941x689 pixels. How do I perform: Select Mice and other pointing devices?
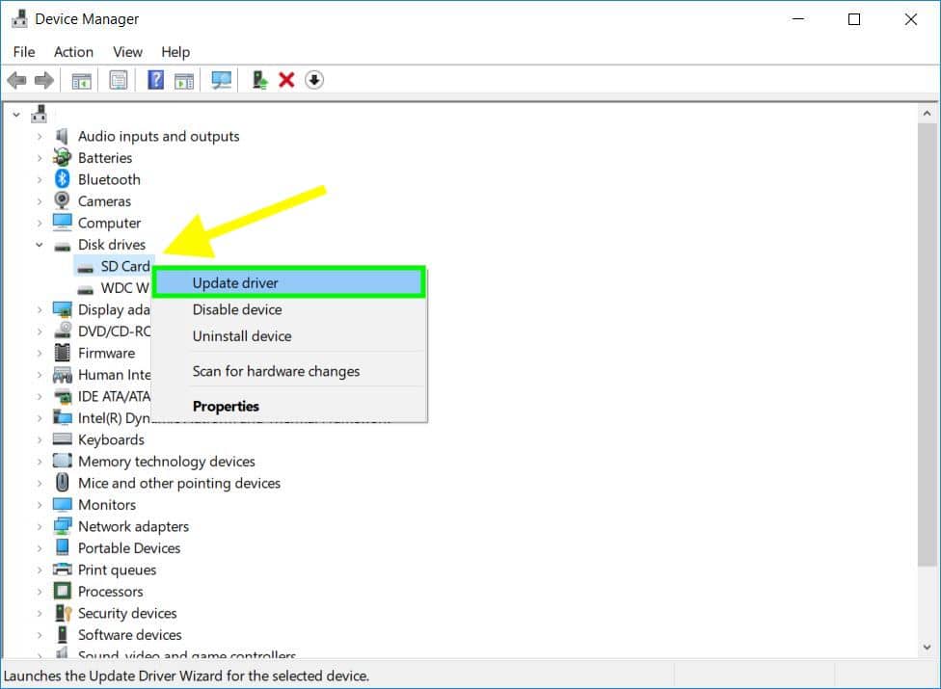(178, 484)
